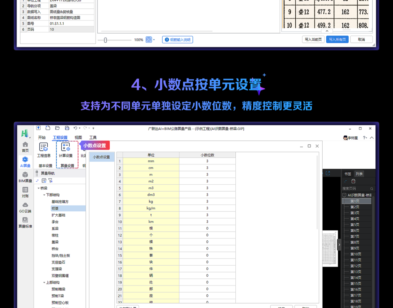Click the page layout icon next to 100%
Image resolution: width=393 pixels, height=308 pixels.
pos(148,40)
